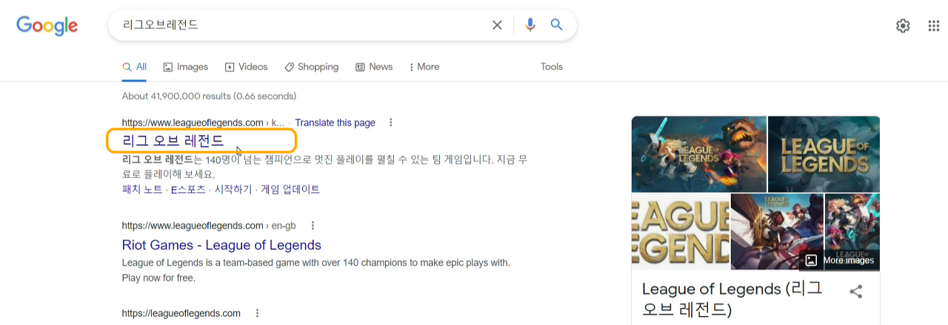The height and width of the screenshot is (325, 948).
Task: Open the 시작하기 sitelink
Action: [x=233, y=189]
